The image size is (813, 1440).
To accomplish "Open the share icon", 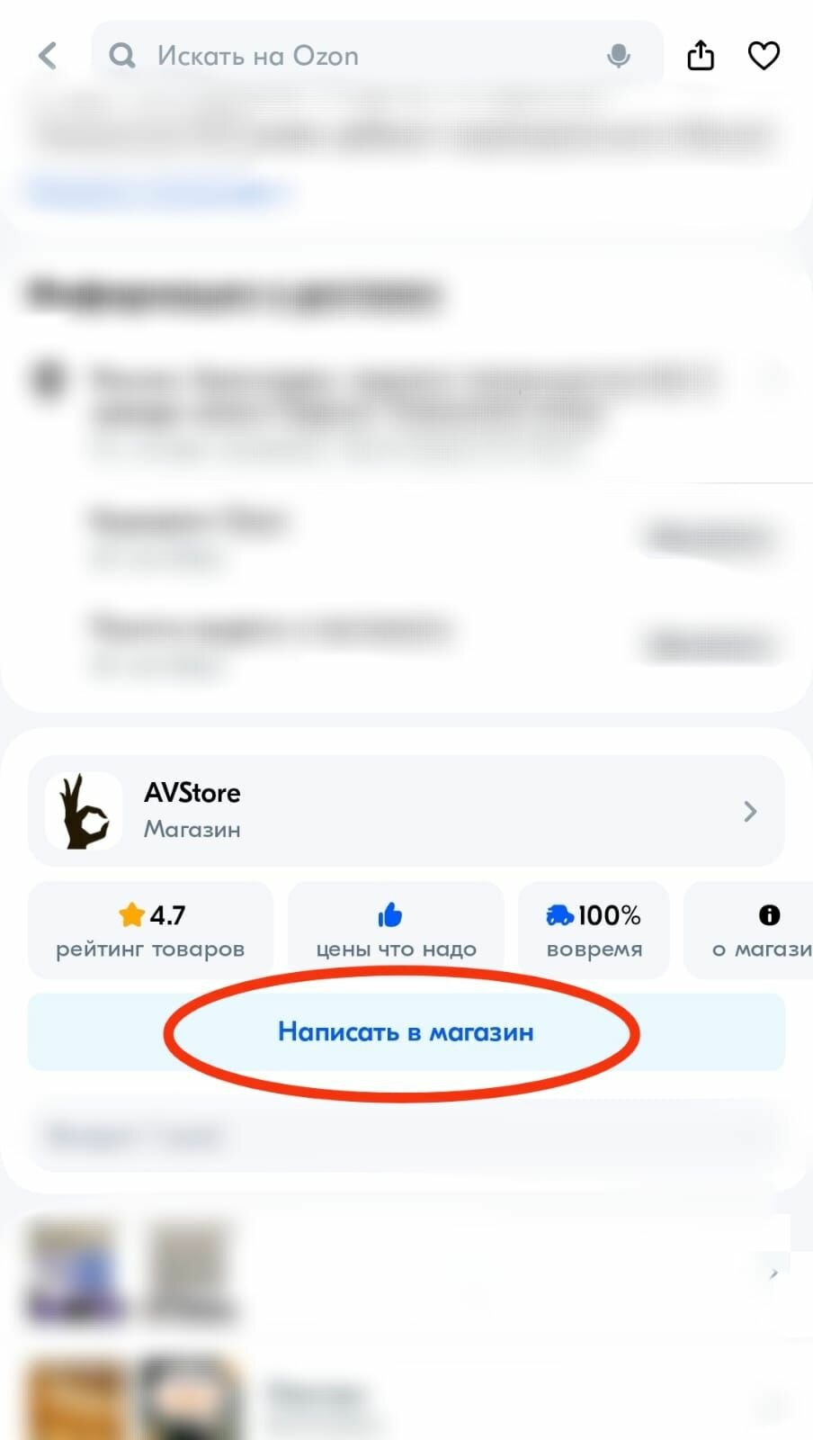I will (701, 55).
